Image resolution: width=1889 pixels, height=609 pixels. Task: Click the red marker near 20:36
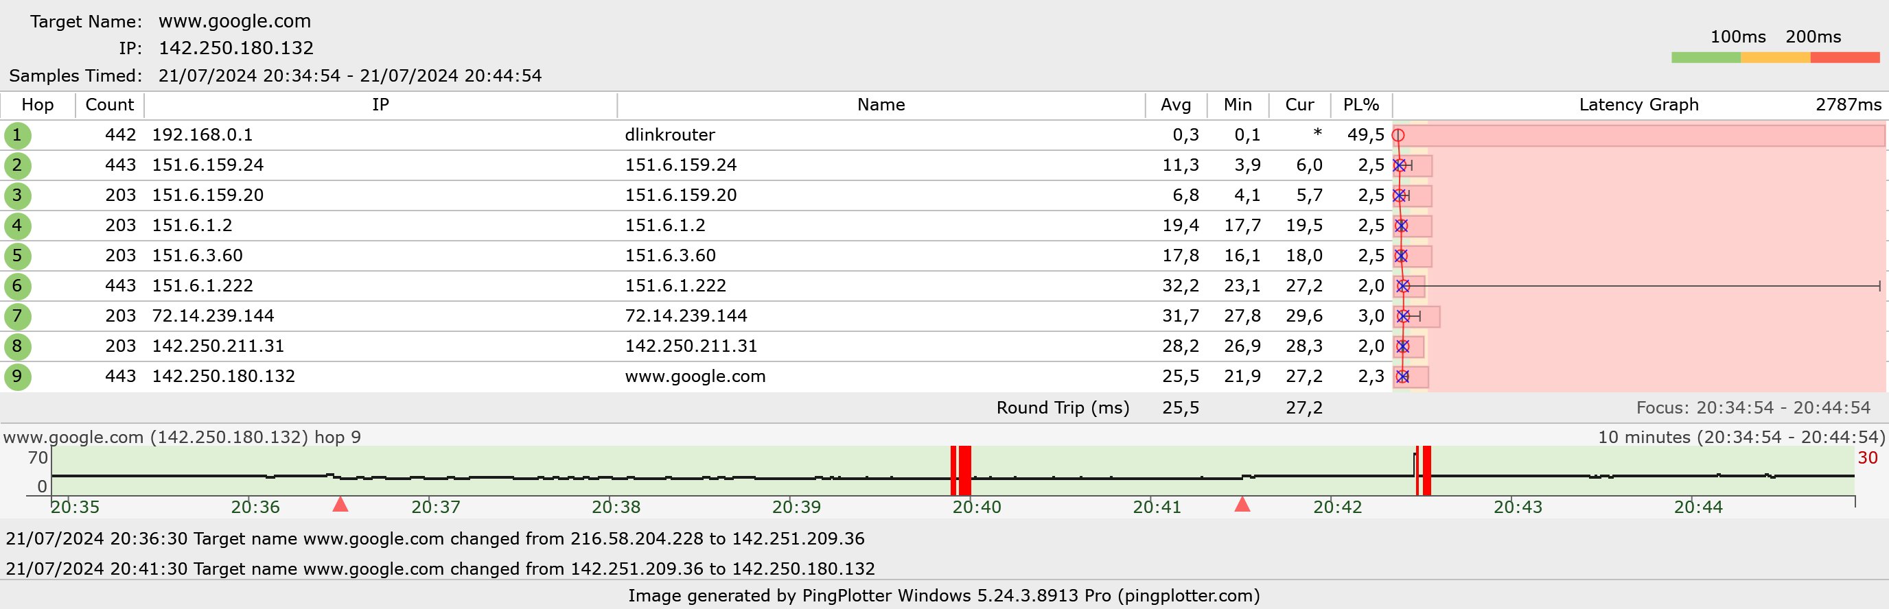tap(340, 504)
